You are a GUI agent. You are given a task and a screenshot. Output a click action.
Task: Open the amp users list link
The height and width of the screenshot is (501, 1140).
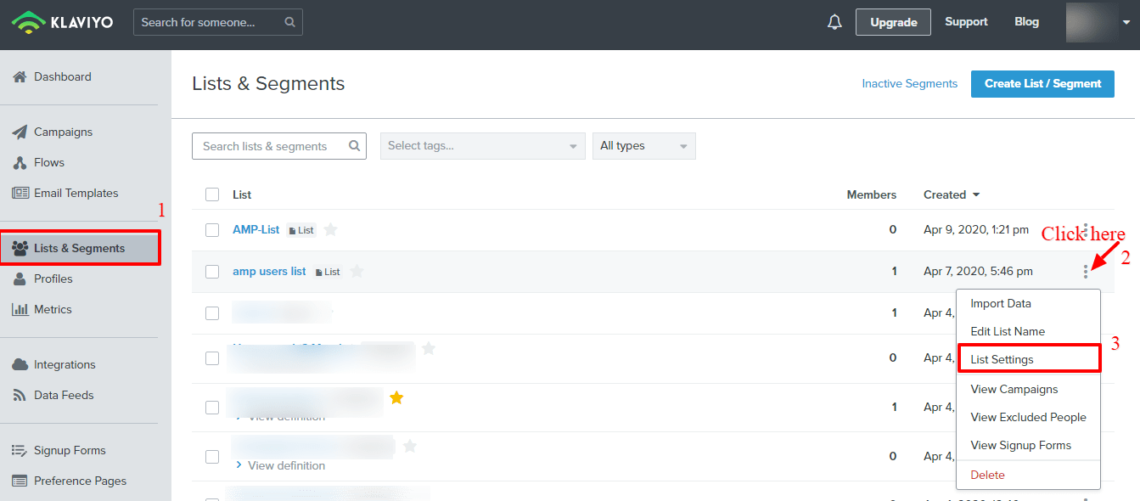point(269,271)
